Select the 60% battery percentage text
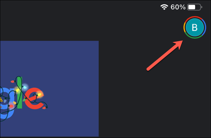The image size is (211, 138). point(178,7)
